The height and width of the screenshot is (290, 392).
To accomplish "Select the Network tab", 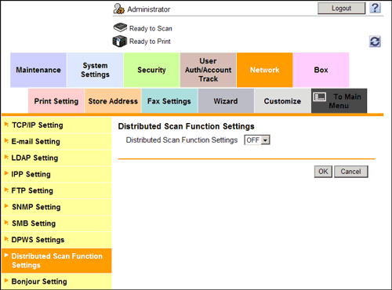I will 265,70.
